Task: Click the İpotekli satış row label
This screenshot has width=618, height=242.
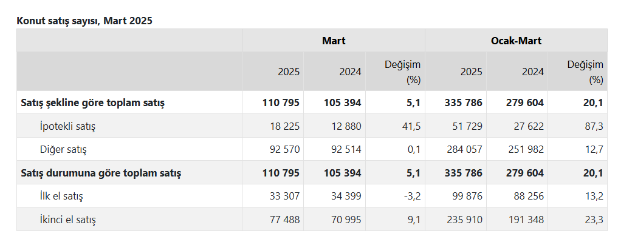Action: pos(67,126)
